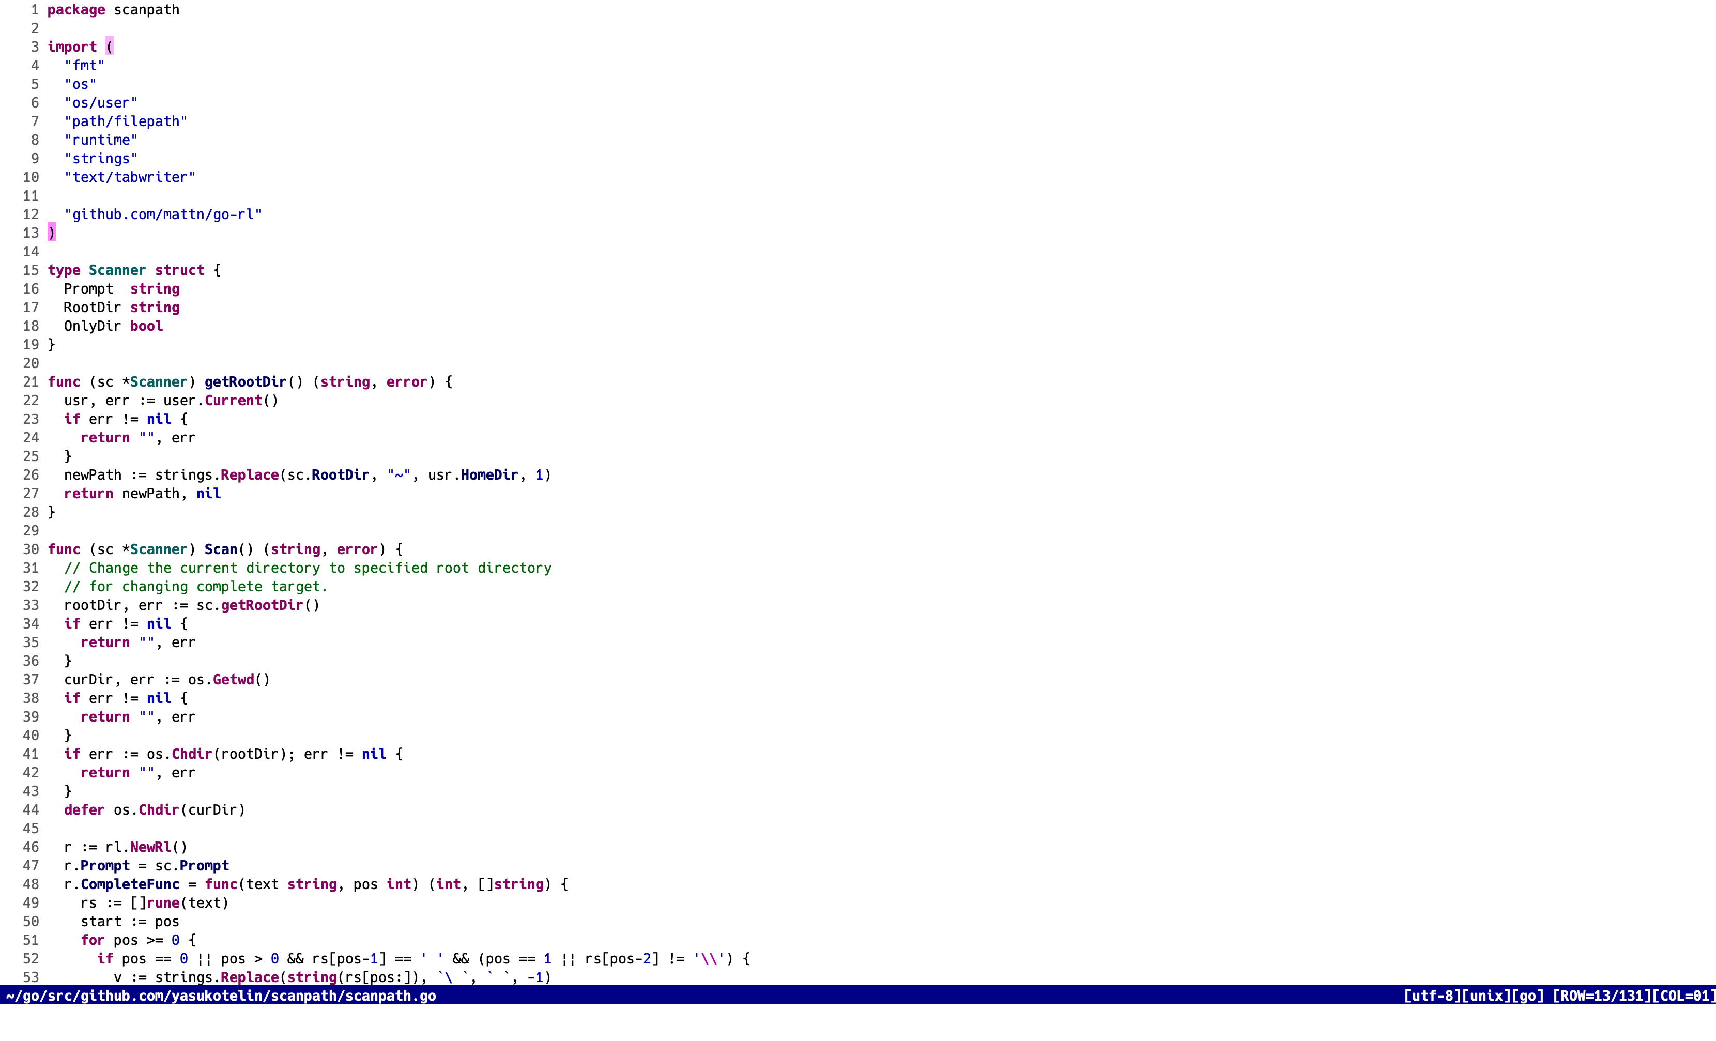Click the CompleteFunc field on line 48
The image size is (1716, 1041).
click(x=130, y=884)
